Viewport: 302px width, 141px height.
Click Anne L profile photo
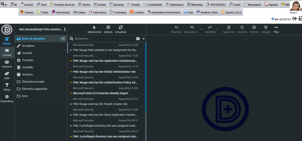295,6
